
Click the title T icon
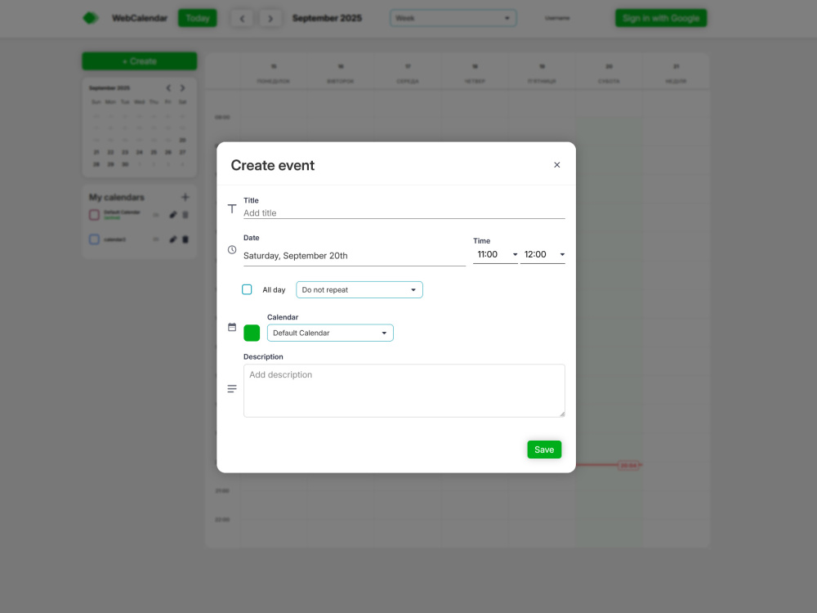pyautogui.click(x=232, y=208)
